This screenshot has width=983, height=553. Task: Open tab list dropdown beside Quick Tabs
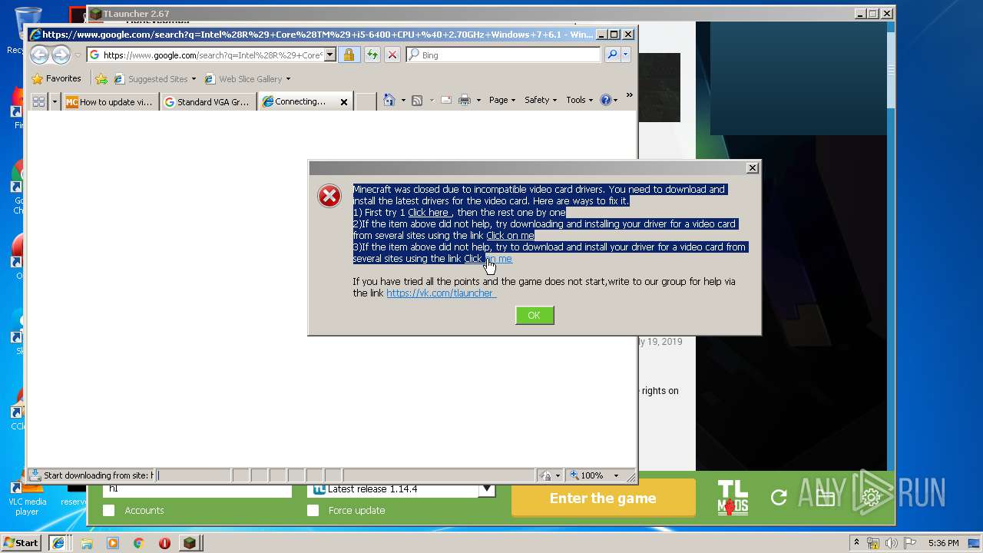55,101
